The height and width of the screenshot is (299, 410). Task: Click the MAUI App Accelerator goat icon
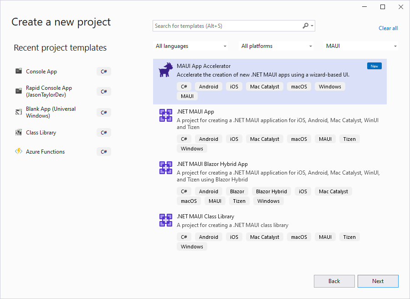[165, 70]
